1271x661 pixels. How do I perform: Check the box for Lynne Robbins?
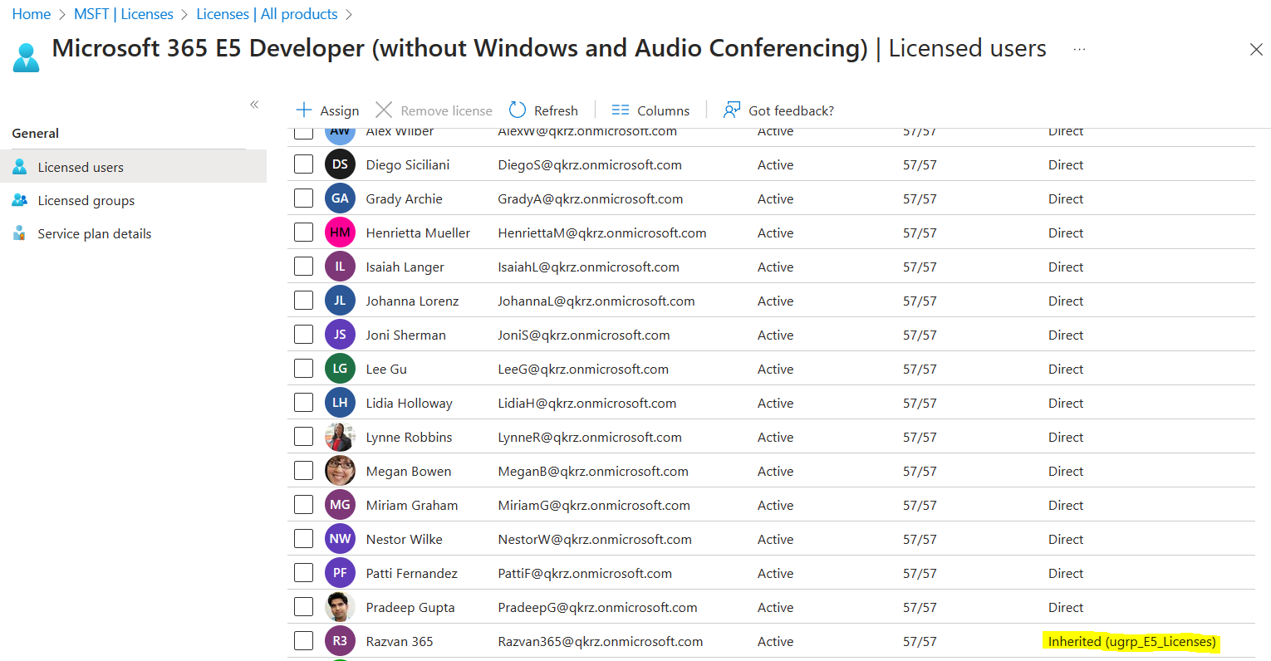303,436
